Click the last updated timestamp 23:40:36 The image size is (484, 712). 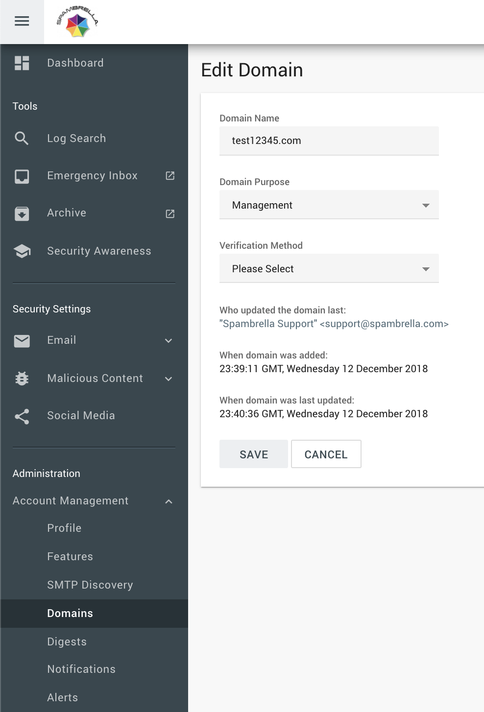pyautogui.click(x=323, y=414)
